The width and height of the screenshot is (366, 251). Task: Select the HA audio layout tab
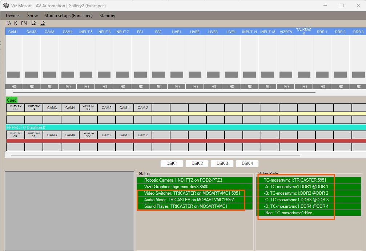tap(8, 23)
